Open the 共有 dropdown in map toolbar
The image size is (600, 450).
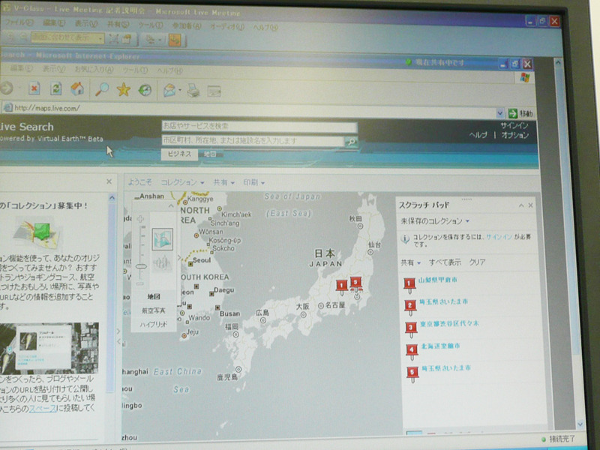[x=223, y=182]
